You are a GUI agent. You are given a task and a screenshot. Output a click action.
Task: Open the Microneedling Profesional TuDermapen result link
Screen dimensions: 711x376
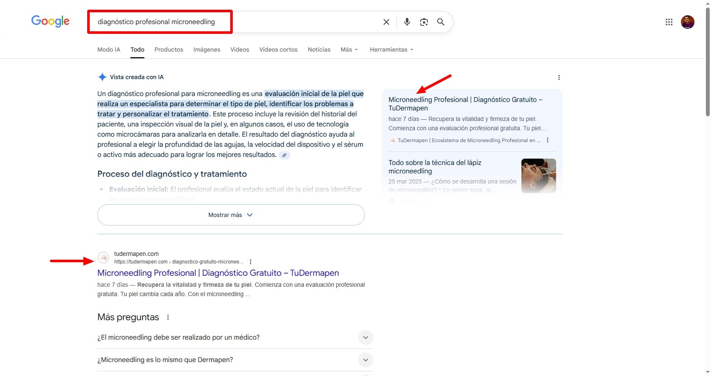(218, 273)
